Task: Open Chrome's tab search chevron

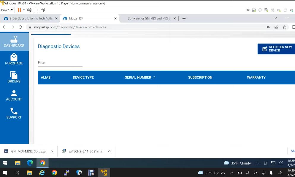Action: tap(276, 18)
